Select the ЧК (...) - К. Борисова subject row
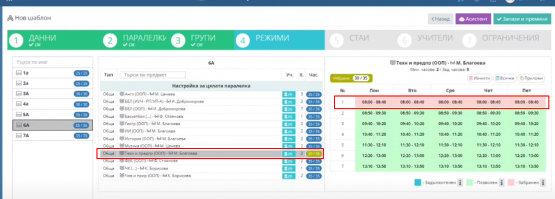Screen dimensions: 555x199 coord(212,168)
